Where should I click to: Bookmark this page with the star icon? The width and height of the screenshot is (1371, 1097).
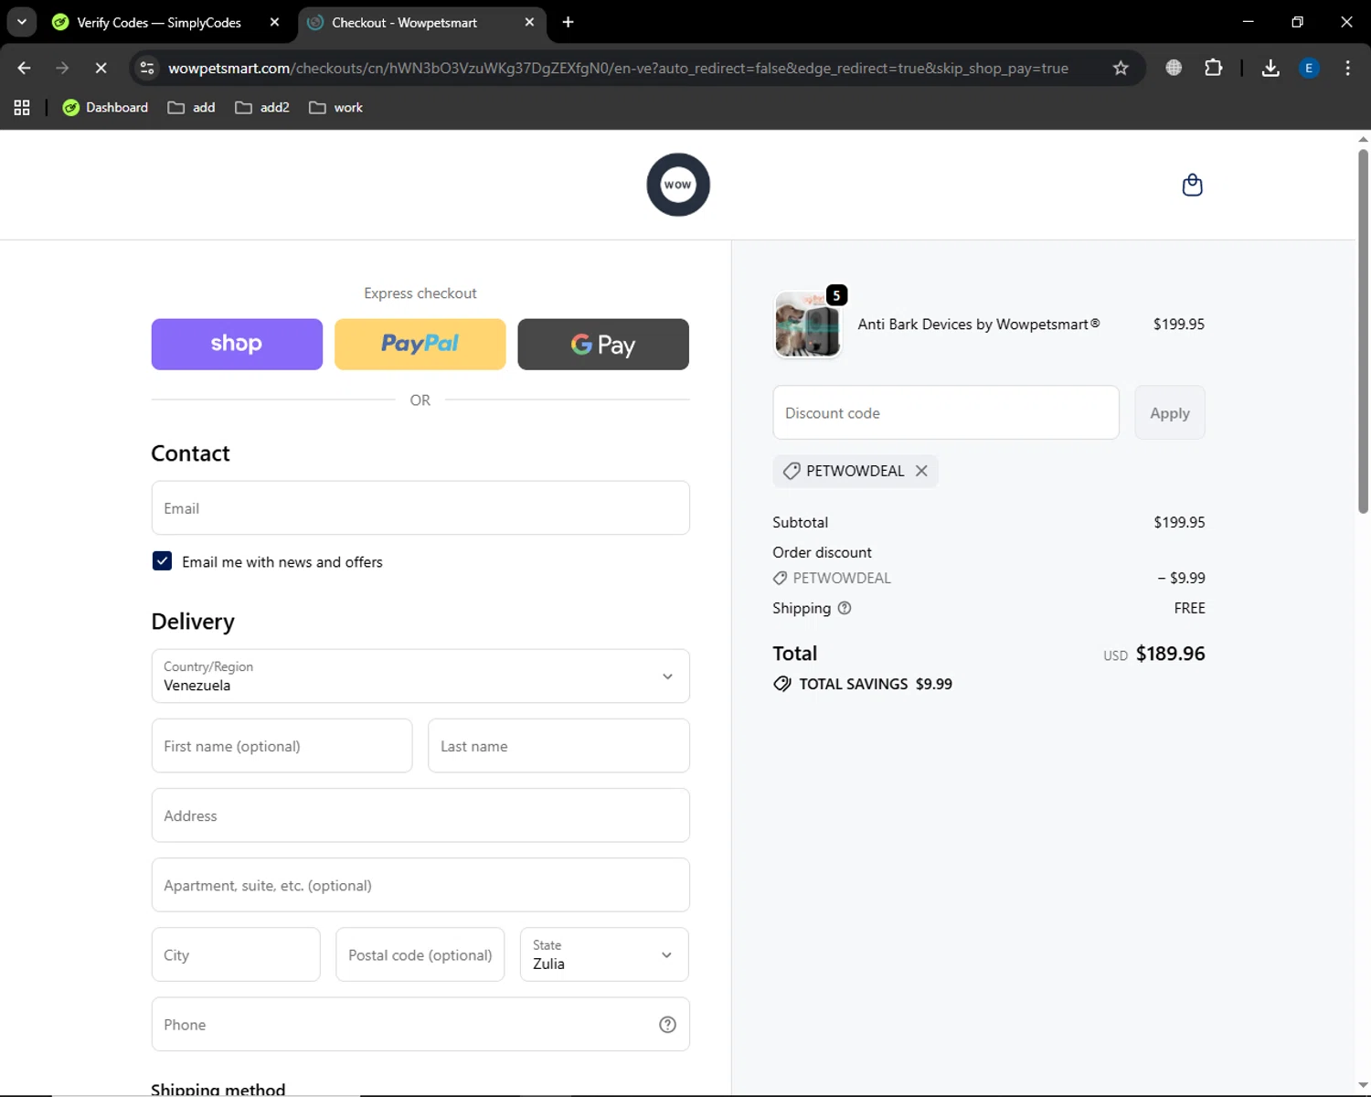click(x=1121, y=68)
